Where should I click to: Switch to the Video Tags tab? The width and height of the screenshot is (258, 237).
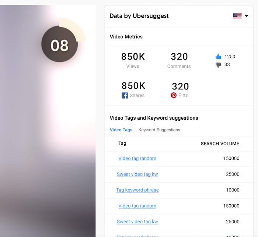coord(121,130)
